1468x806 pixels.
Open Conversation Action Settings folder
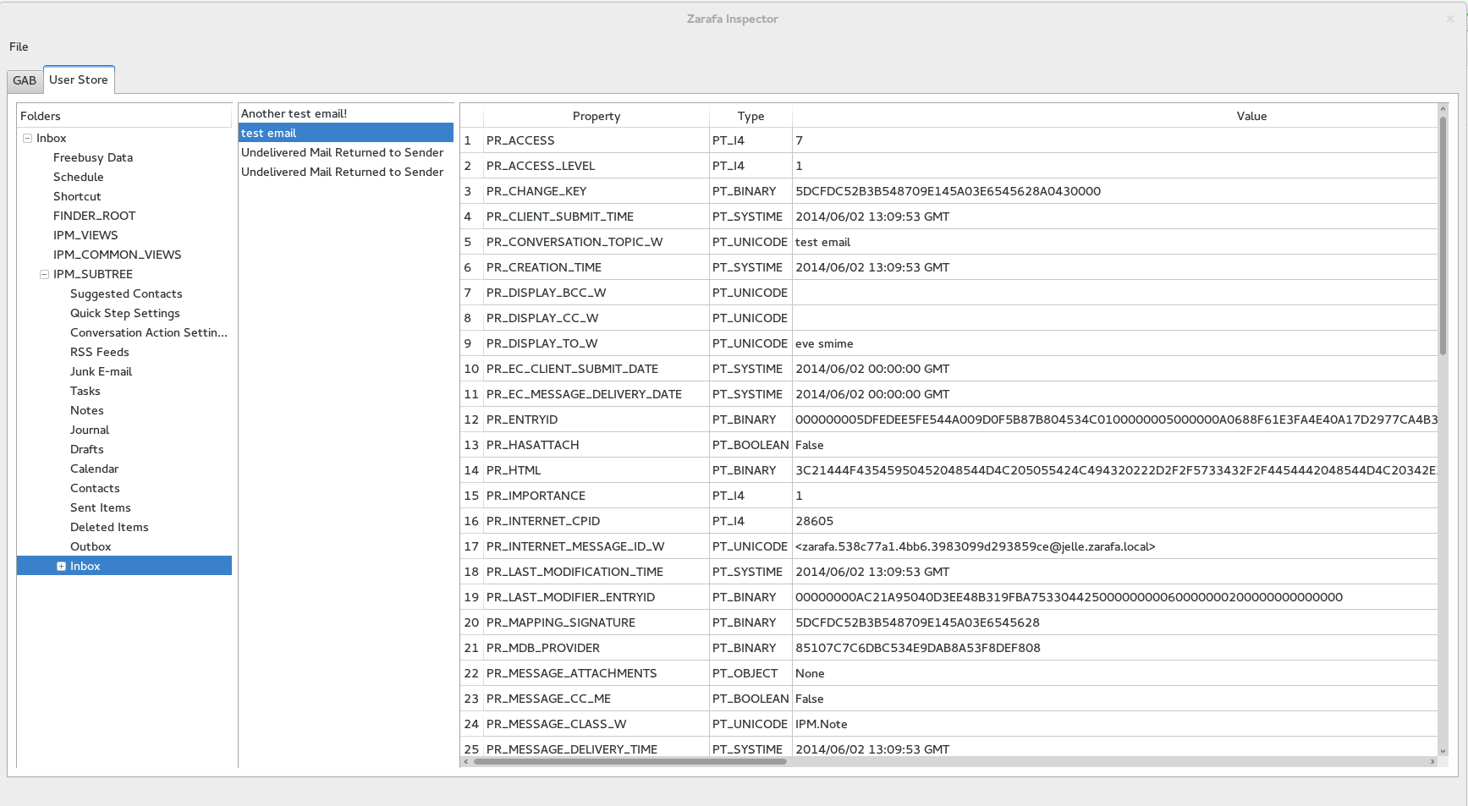pyautogui.click(x=149, y=332)
